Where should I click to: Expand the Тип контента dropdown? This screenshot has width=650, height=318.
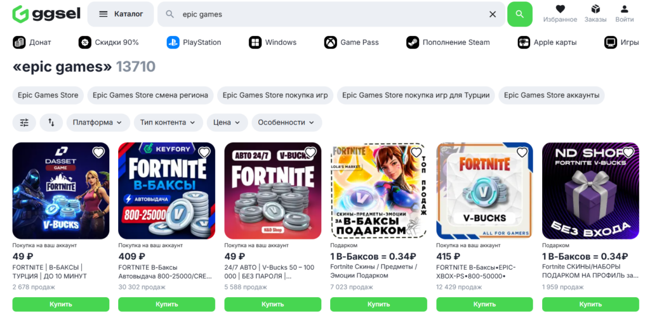[x=168, y=122]
